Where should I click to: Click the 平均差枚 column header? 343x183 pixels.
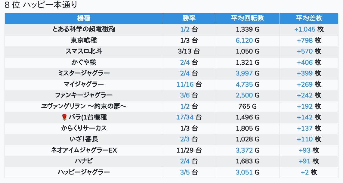[x=309, y=18]
